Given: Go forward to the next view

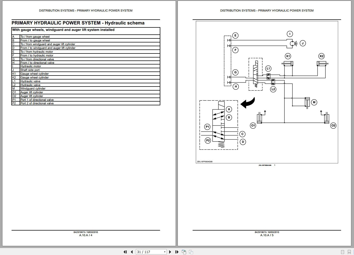Looking at the screenshot, I should tap(191, 252).
